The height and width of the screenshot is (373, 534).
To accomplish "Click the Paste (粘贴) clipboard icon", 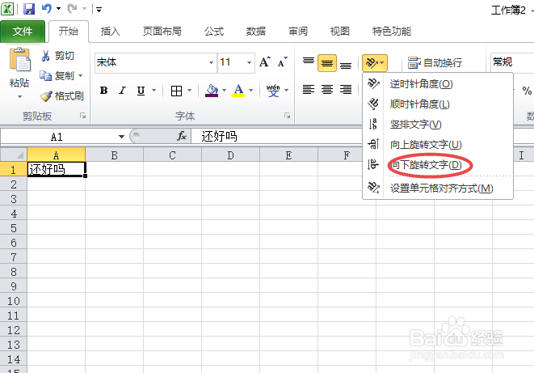I will pos(19,59).
